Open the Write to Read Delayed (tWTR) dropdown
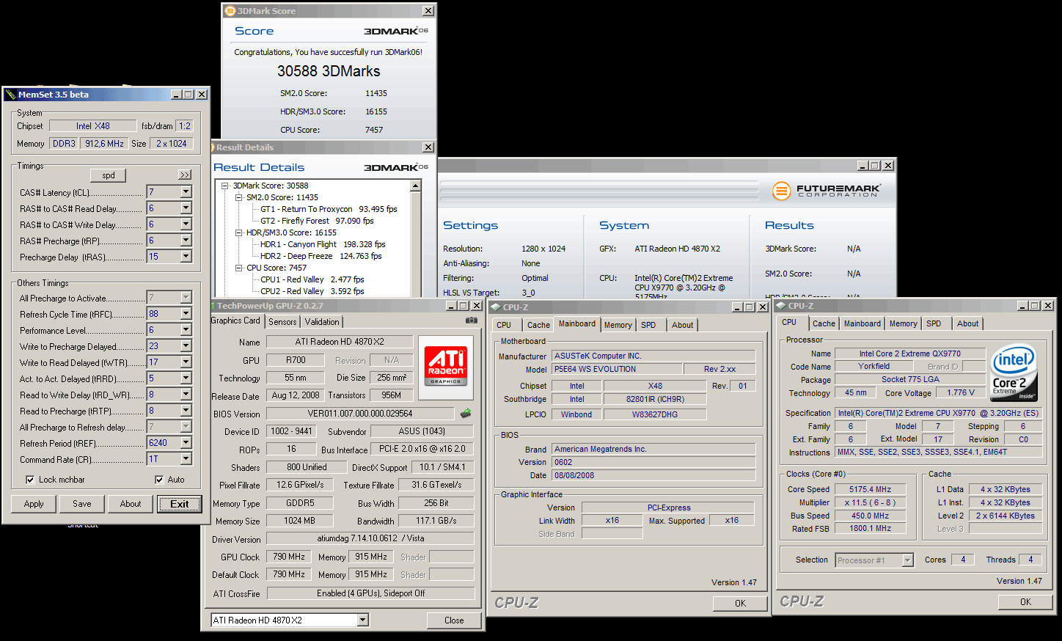The width and height of the screenshot is (1062, 641). [x=186, y=362]
